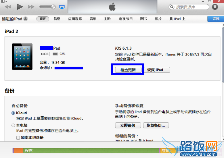Open the downloads arrow icon
This screenshot has height=158, width=224.
point(215,7)
